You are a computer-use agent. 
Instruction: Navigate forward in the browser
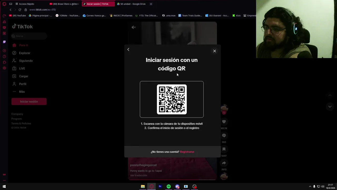pos(15,10)
